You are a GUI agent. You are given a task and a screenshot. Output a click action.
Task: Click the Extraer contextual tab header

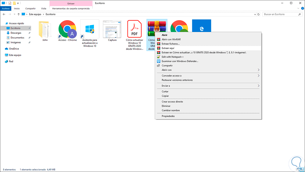[x=71, y=3]
